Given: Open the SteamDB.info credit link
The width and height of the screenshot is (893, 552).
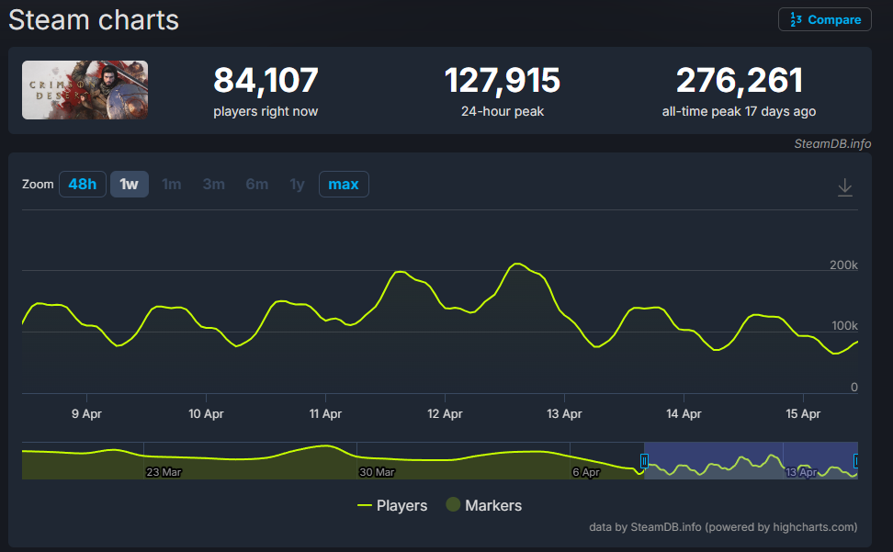Looking at the screenshot, I should (832, 143).
